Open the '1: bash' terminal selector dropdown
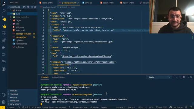This screenshot has width=194, height=109. pyautogui.click(x=159, y=77)
